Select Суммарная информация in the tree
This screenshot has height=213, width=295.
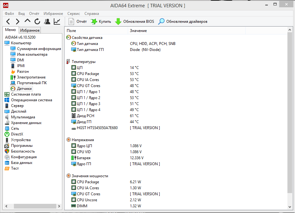(39, 49)
